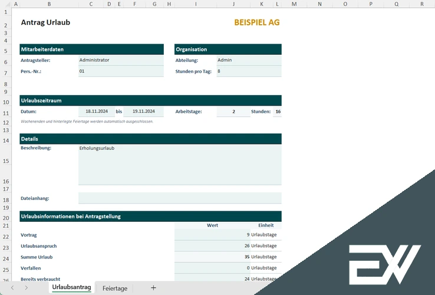
Task: Click the previous sheet navigation arrow
Action: click(x=11, y=288)
